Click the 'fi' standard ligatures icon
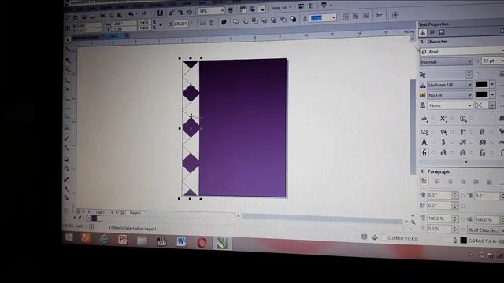The image size is (504, 283). [424, 153]
